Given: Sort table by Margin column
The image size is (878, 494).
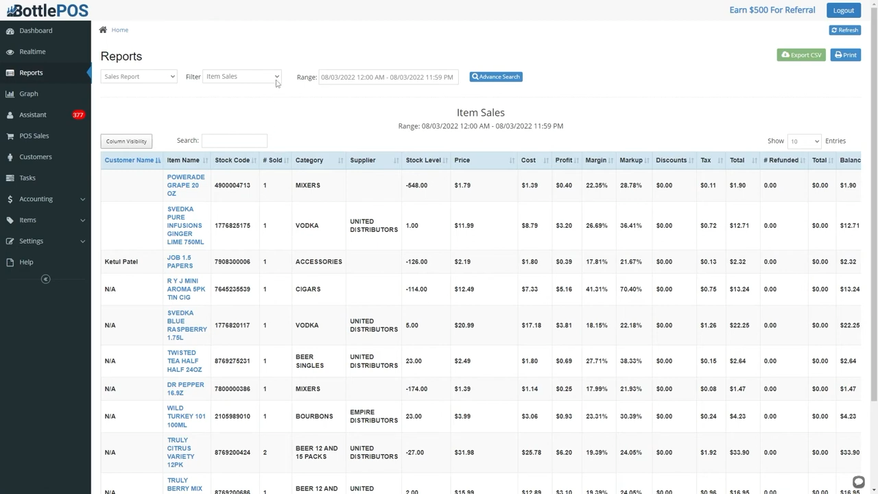Looking at the screenshot, I should (600, 161).
